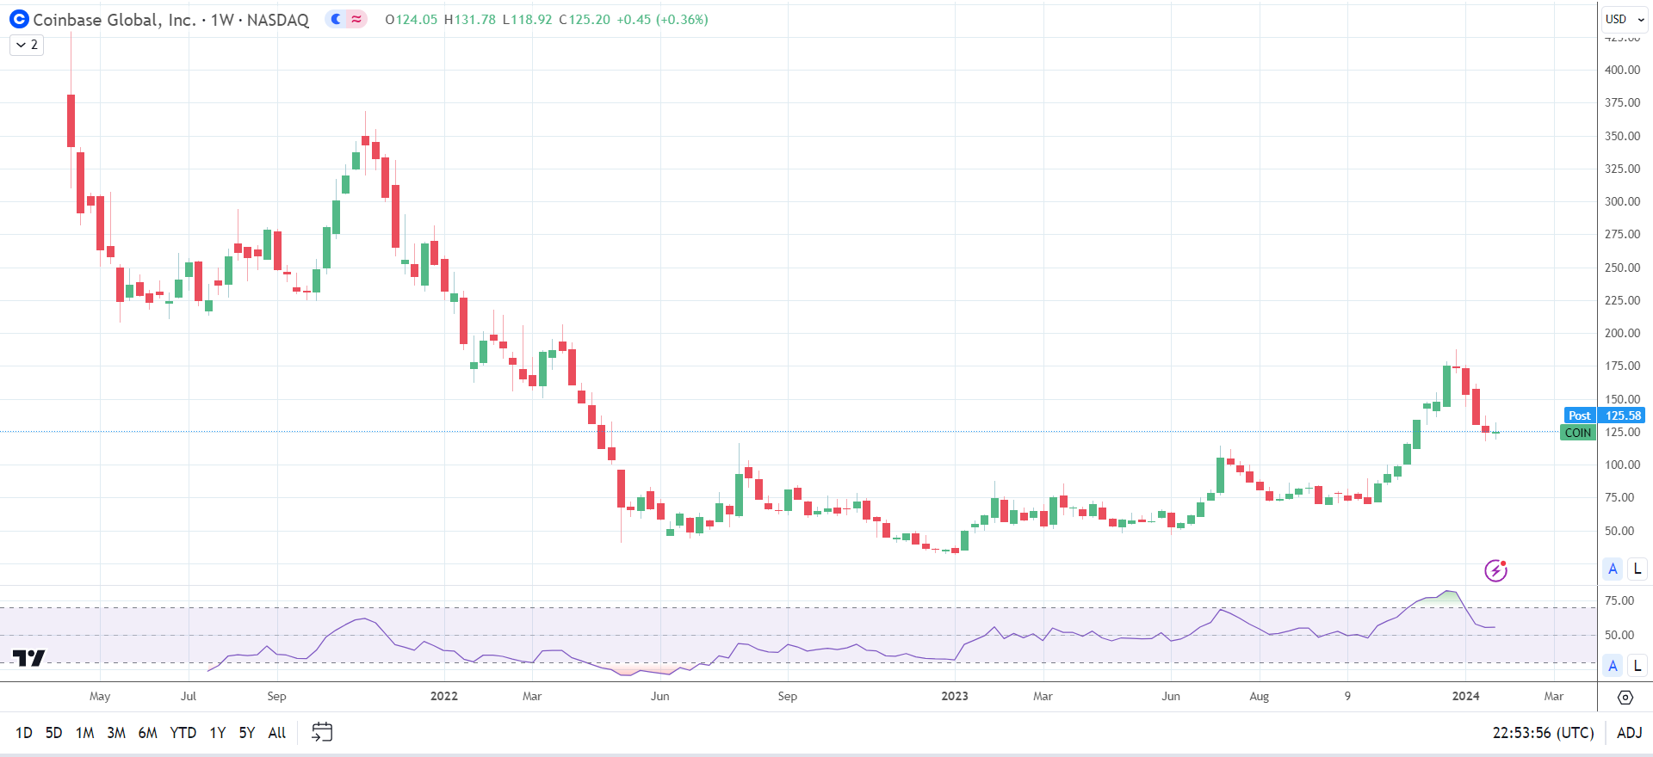The image size is (1653, 757).
Task: Click the 75.00 label on the RSI axis
Action: (x=1619, y=600)
